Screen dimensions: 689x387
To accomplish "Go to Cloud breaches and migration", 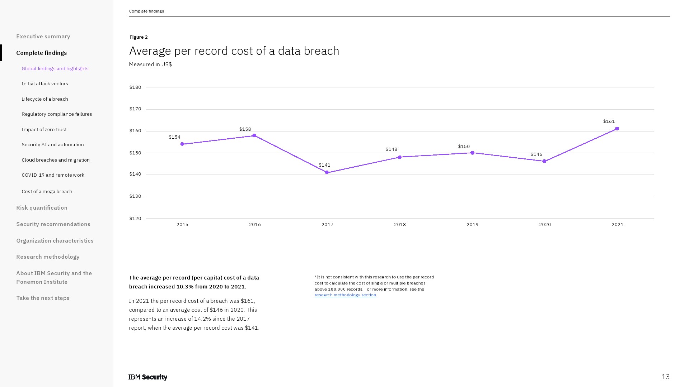I will [x=56, y=160].
